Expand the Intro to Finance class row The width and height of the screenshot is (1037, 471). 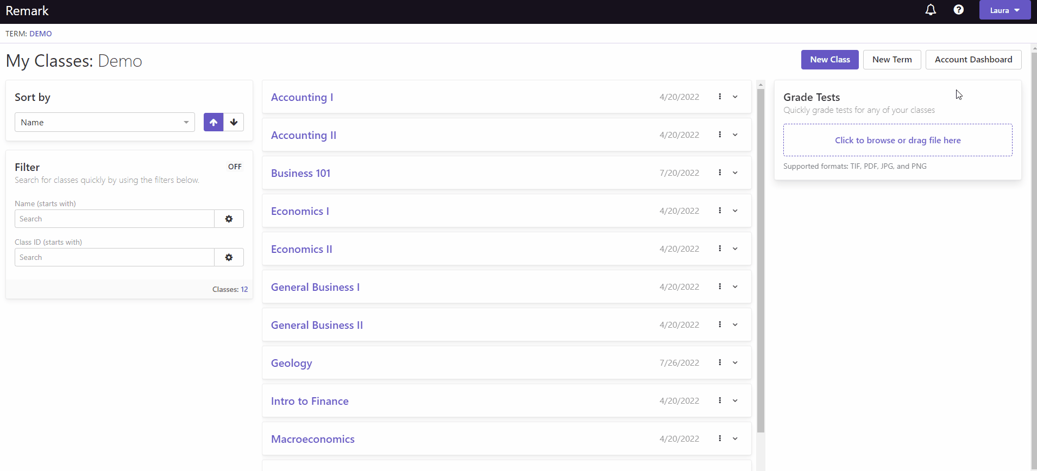(x=735, y=400)
